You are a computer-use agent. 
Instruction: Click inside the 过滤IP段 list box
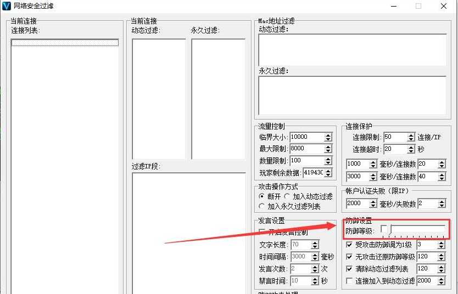tap(189, 233)
